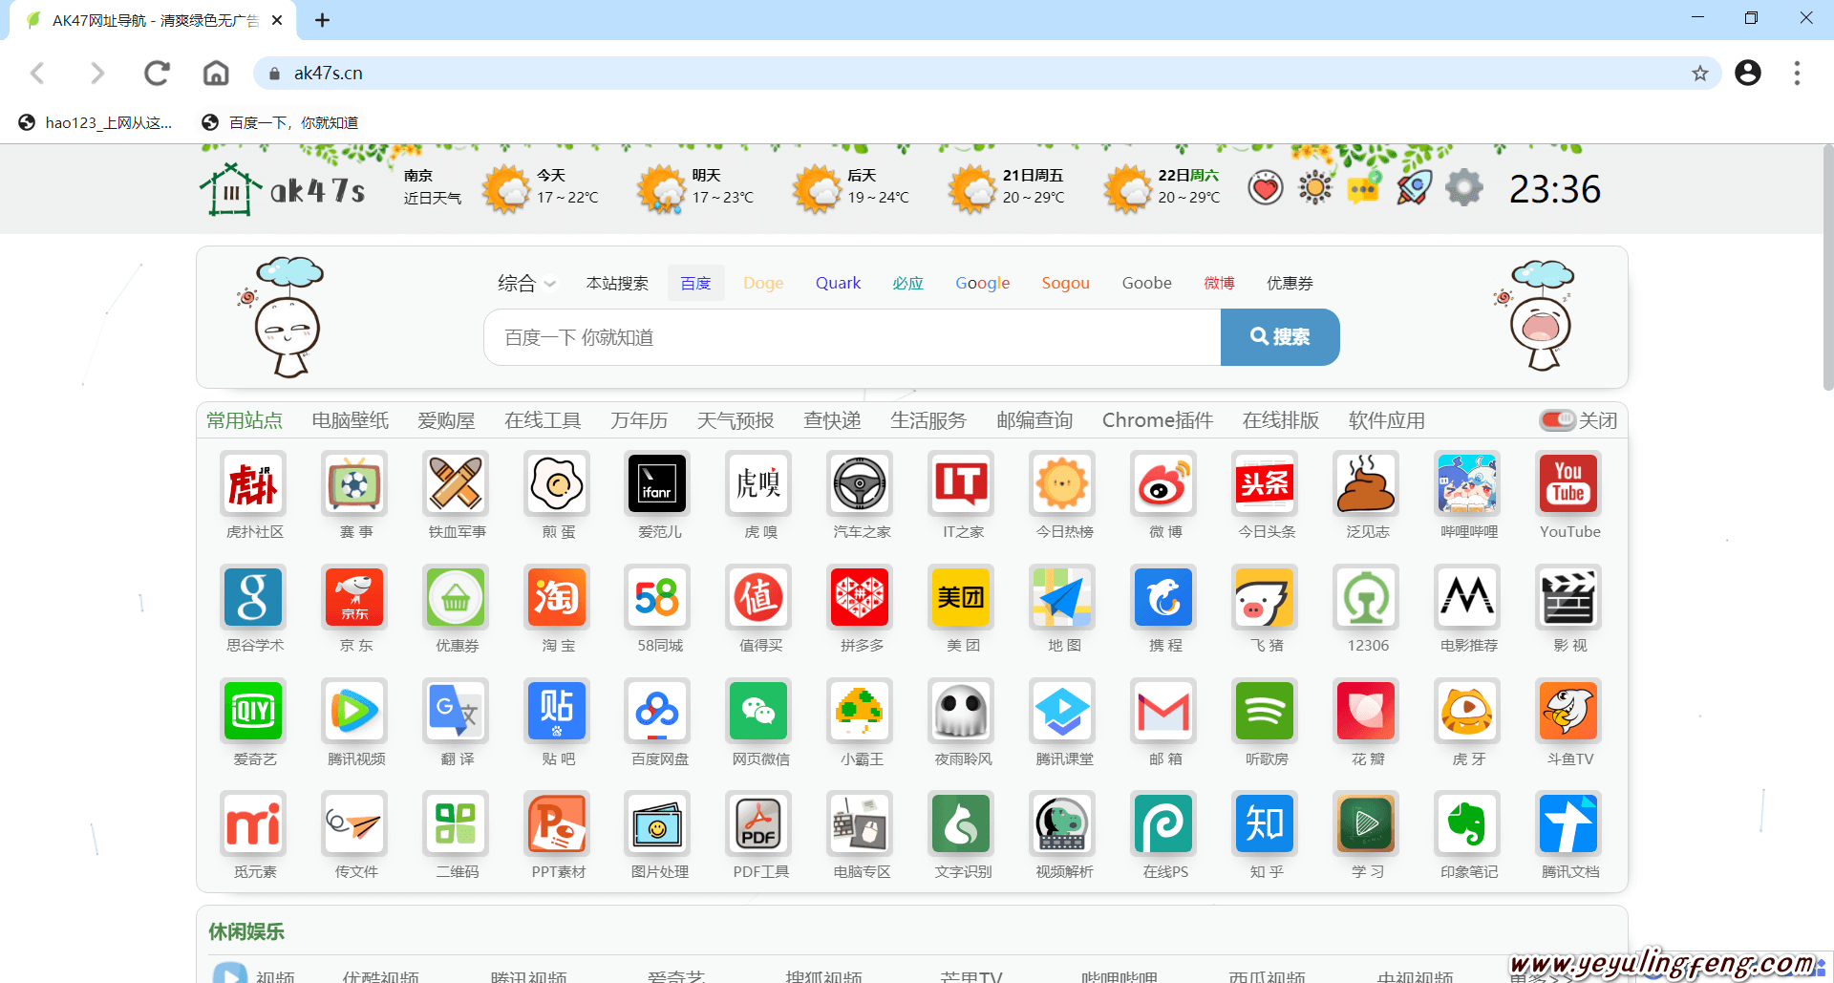Open the YouTube icon
The image size is (1834, 983).
1569,483
